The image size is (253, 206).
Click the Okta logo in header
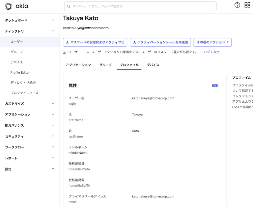[x=17, y=6]
